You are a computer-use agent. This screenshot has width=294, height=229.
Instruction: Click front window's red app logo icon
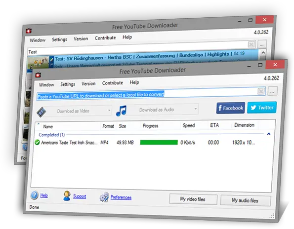(x=38, y=75)
